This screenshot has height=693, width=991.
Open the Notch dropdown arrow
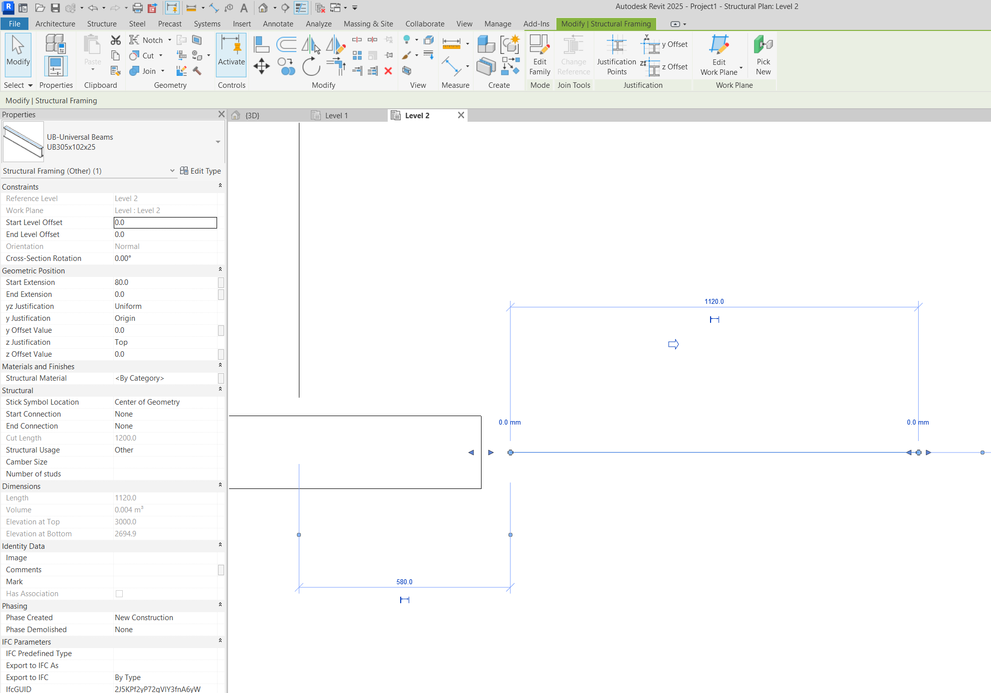click(x=170, y=40)
